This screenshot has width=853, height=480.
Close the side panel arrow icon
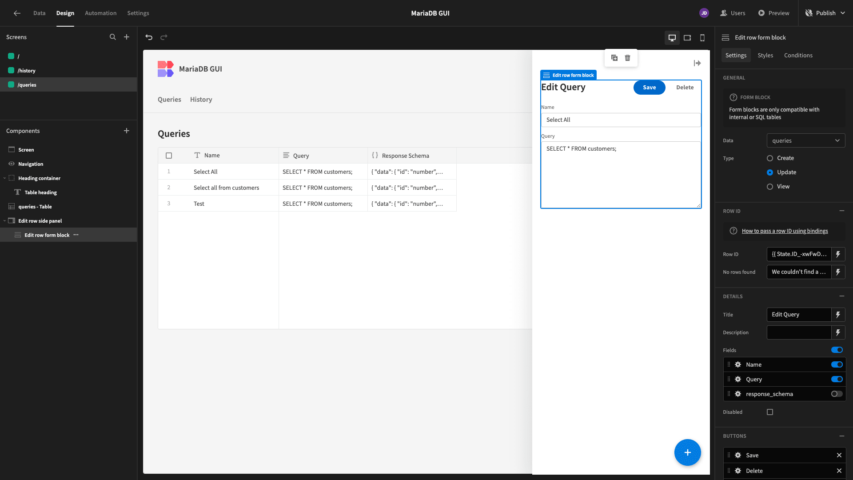pos(697,63)
